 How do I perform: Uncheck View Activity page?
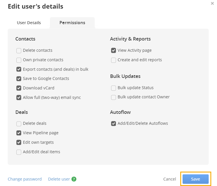[113, 50]
